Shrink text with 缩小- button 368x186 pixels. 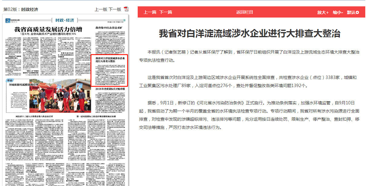tap(338, 12)
